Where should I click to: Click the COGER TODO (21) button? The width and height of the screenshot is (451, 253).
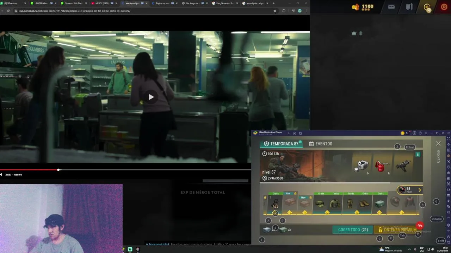coord(353,230)
